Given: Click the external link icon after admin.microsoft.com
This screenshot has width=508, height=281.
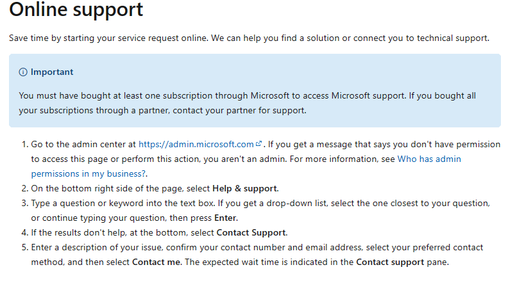Looking at the screenshot, I should click(259, 145).
